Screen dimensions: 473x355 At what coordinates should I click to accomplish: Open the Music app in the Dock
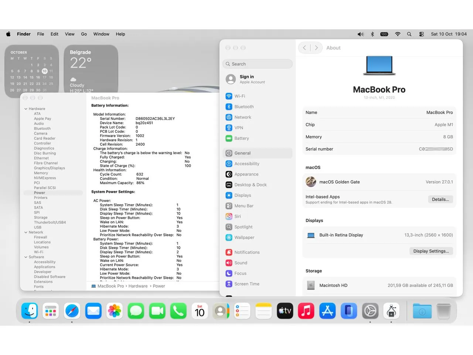point(306,311)
